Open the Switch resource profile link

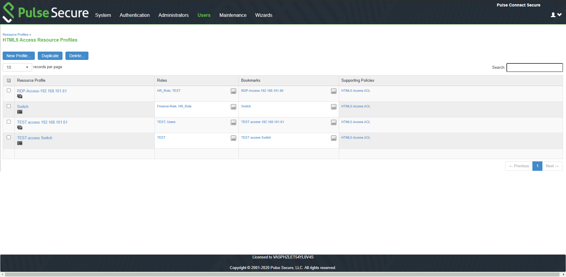tap(23, 106)
